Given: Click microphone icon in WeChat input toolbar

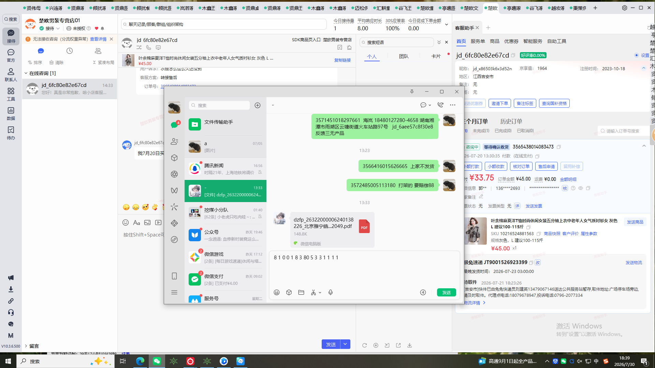Looking at the screenshot, I should pos(331,292).
